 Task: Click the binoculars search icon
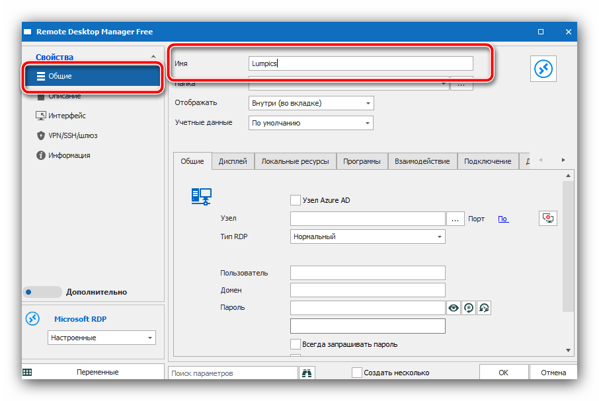[x=307, y=373]
